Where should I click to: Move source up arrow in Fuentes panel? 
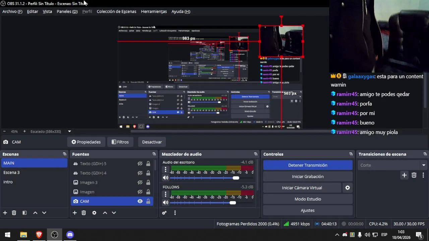[105, 213]
